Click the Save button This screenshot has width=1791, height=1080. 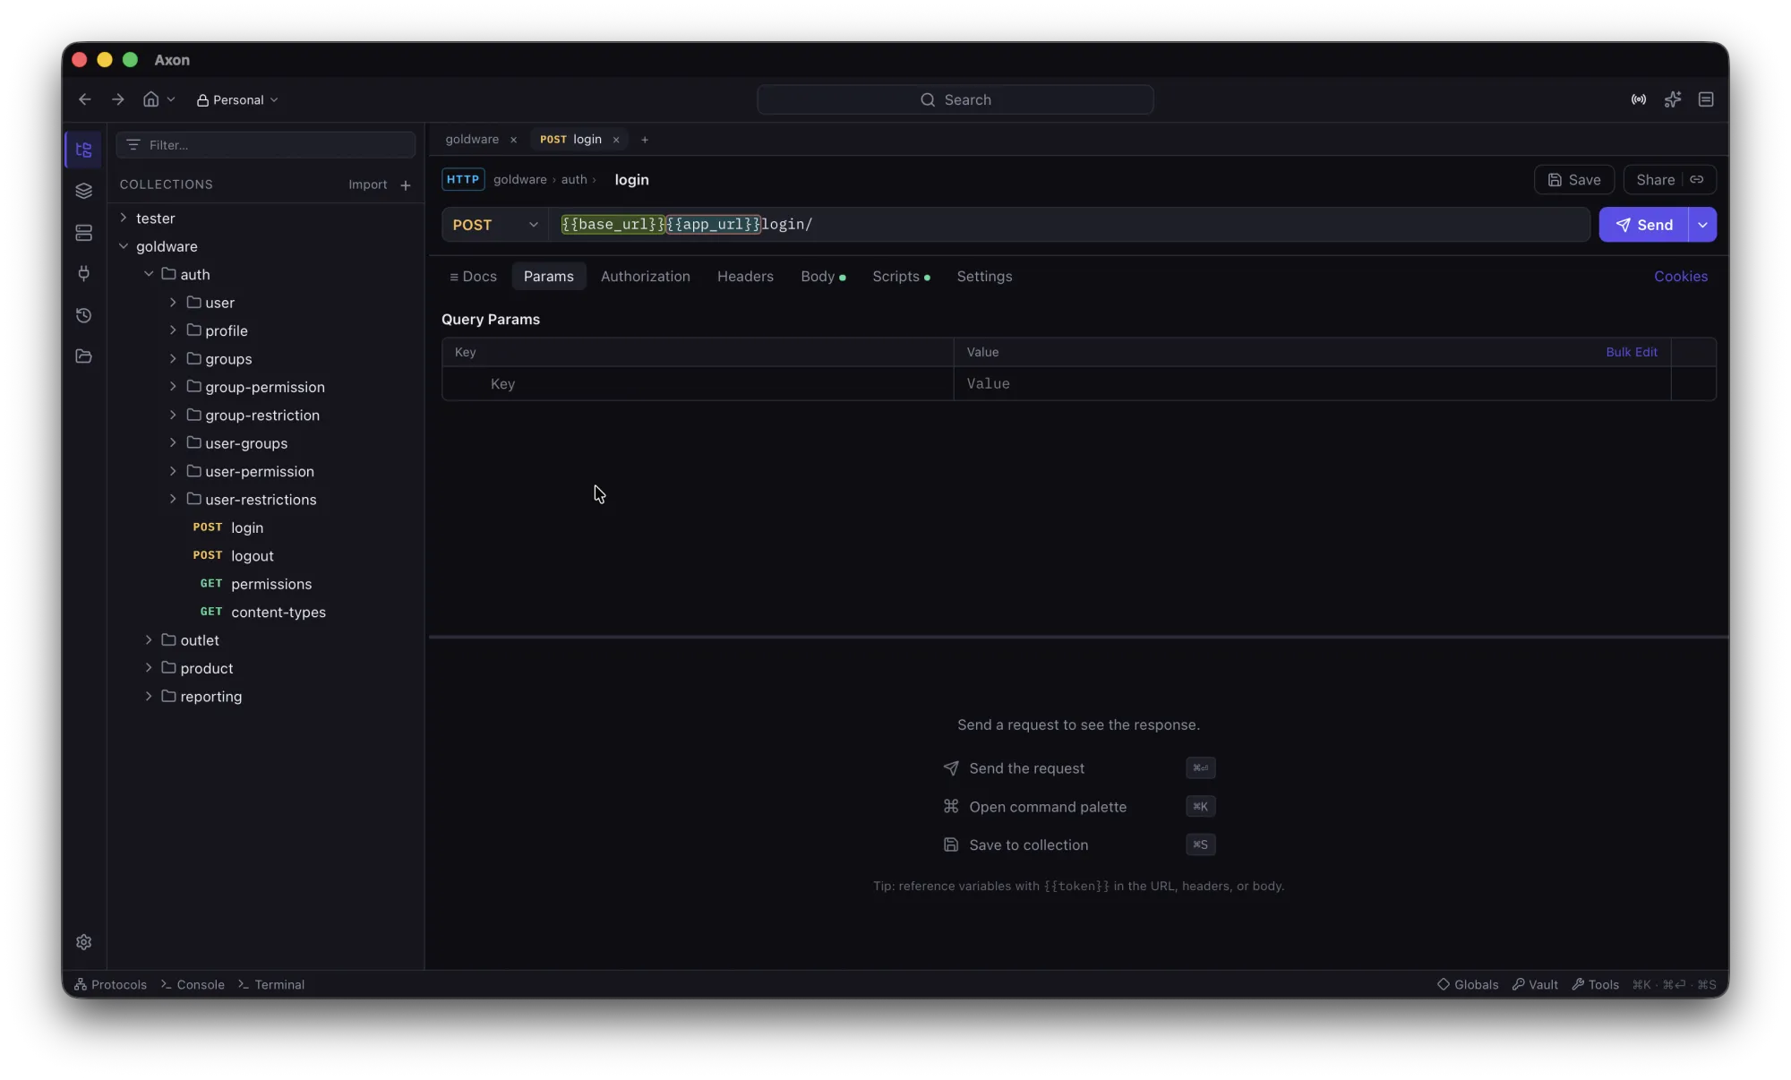pyautogui.click(x=1573, y=180)
